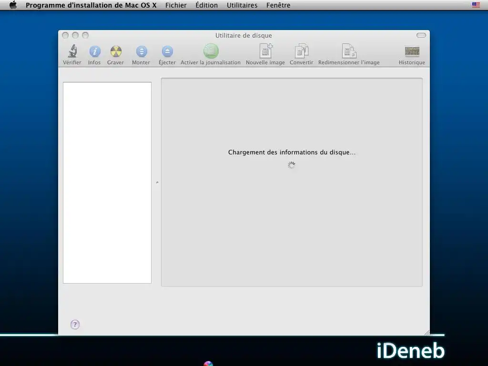This screenshot has height=366, width=488.
Task: Click the Convertir toolbar icon
Action: tap(301, 51)
